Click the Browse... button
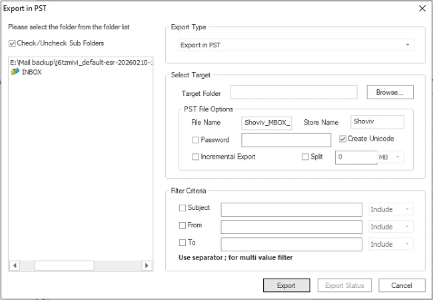 click(390, 92)
